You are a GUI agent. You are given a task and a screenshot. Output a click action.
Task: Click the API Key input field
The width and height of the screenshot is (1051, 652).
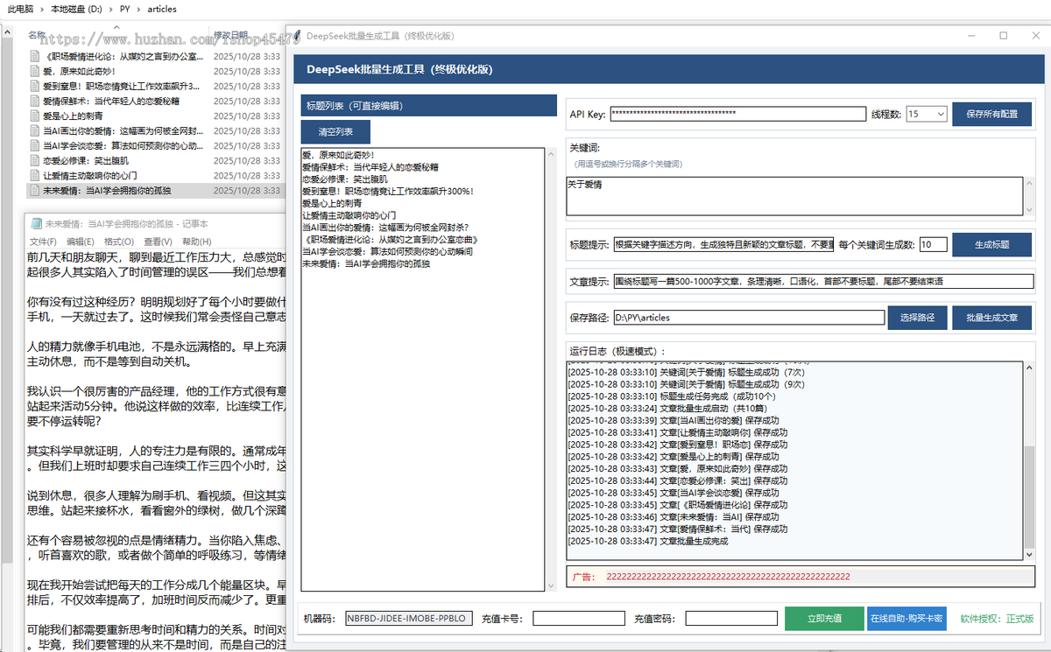(x=737, y=114)
